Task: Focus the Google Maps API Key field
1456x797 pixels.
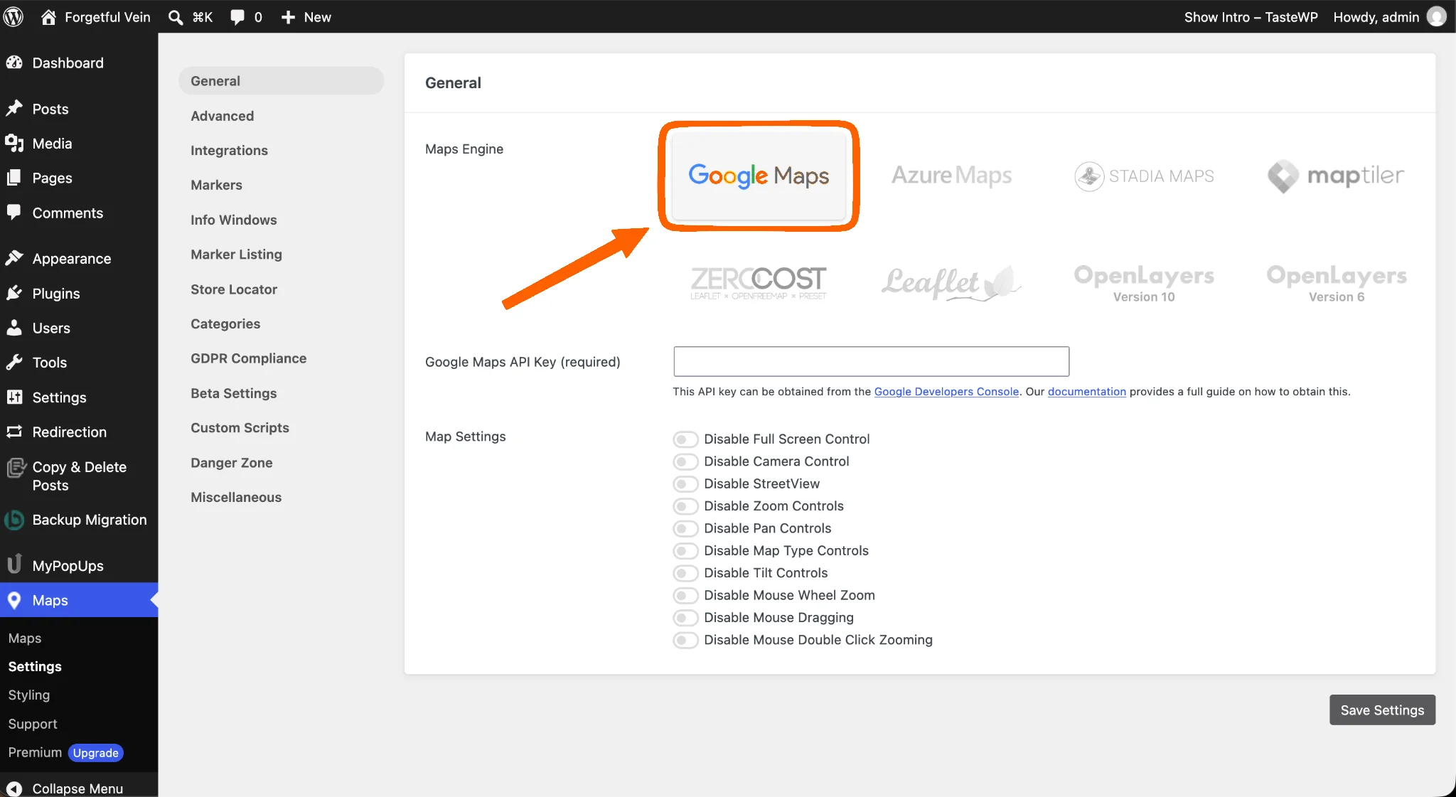Action: pos(871,361)
